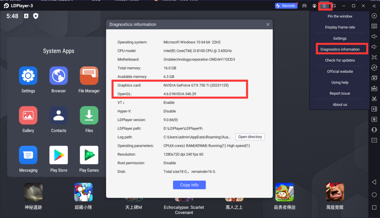Click the operating system value Windows 10
Viewport: 380px width, 218px height.
192,42
